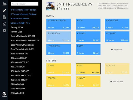Open the projects folder icon in sidebar
The image size is (133, 100).
click(4, 4)
